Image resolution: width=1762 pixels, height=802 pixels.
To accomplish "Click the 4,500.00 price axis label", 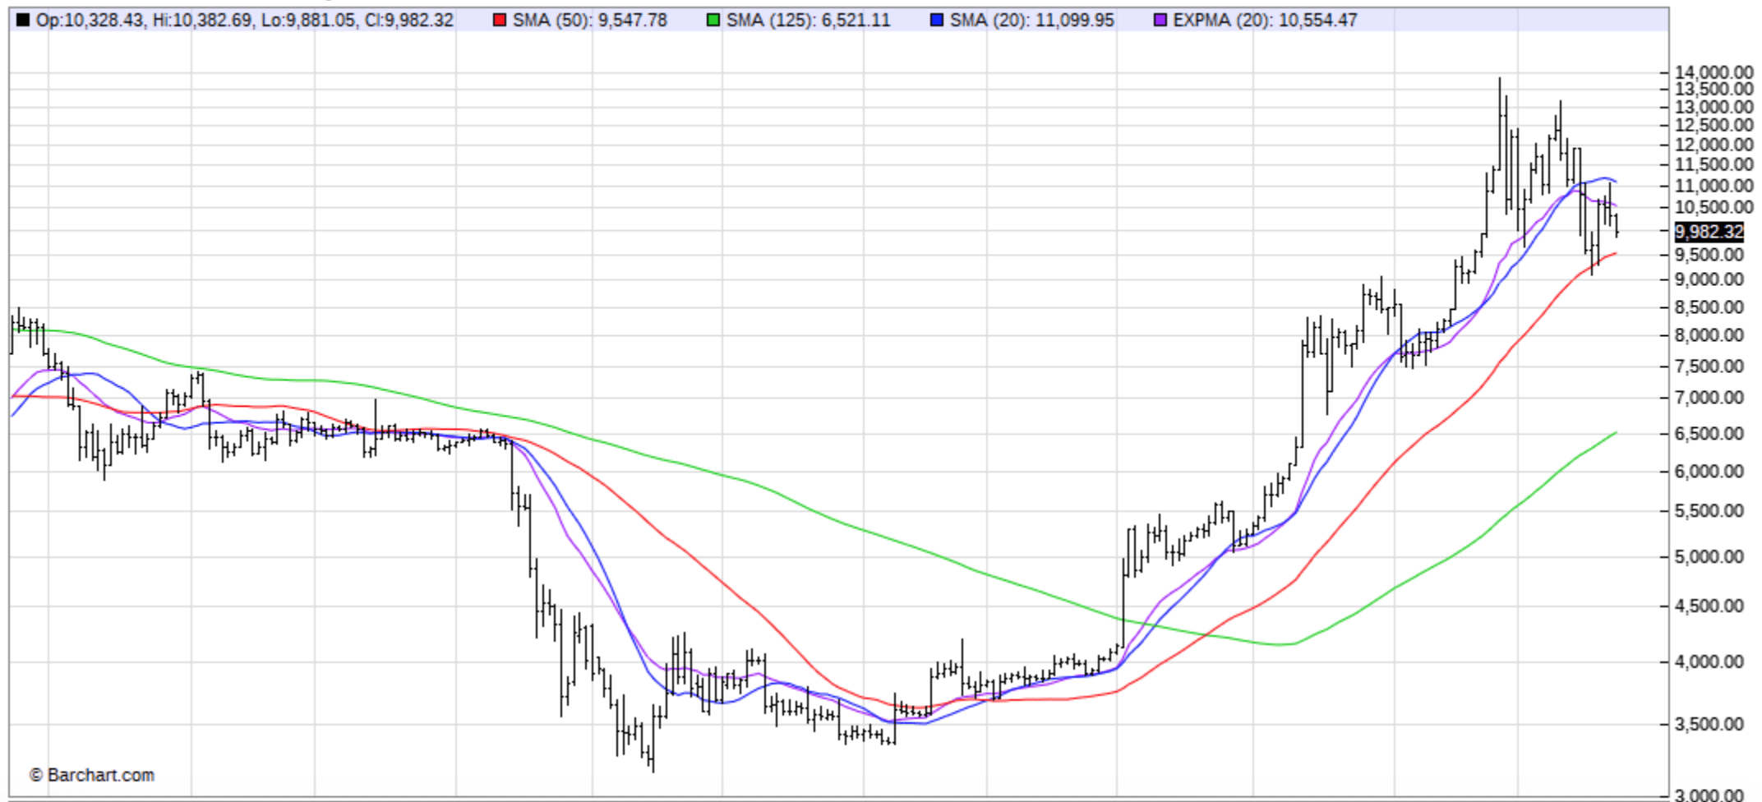I will click(1709, 606).
